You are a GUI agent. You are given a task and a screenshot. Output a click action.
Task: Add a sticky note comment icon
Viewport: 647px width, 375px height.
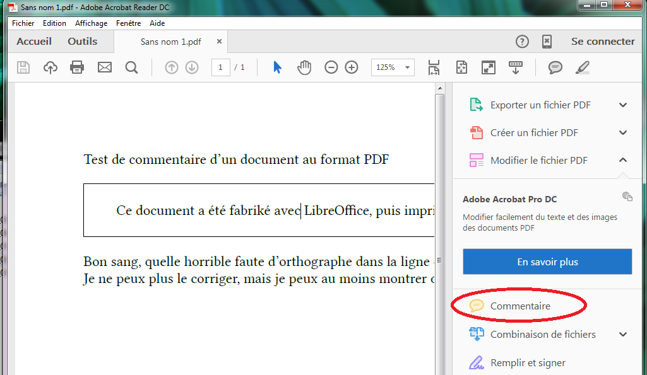coord(555,67)
